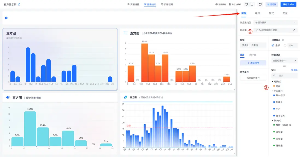Toggle 隐藏筛选 eye option
The width and height of the screenshot is (300, 157).
pos(220,4)
